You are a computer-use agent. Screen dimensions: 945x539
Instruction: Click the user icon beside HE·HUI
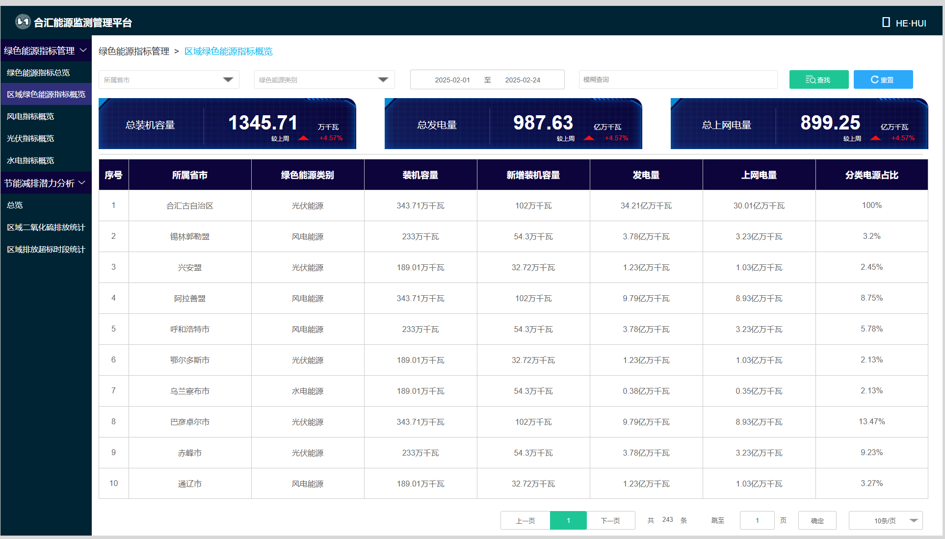[x=886, y=23]
